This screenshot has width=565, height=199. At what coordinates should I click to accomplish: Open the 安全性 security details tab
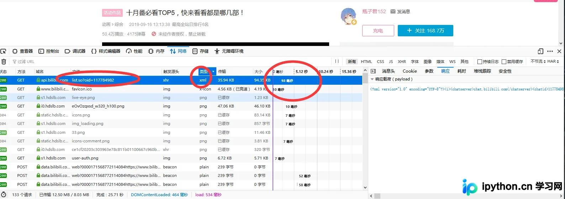[505, 71]
